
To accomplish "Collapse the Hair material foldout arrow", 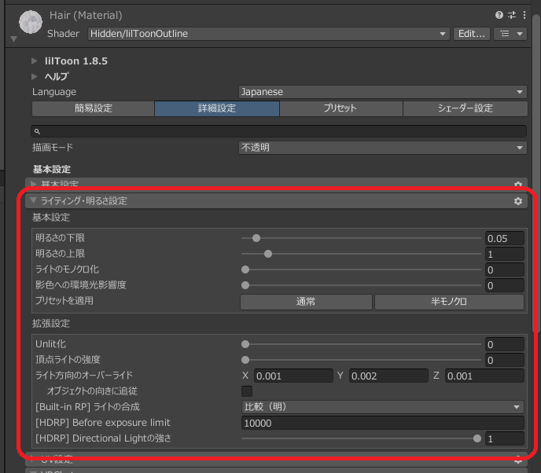I will click(x=14, y=39).
